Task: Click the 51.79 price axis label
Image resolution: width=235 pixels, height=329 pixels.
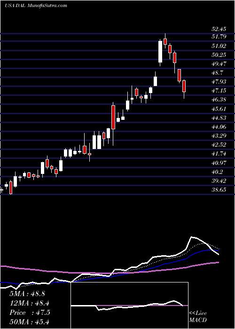Action: pyautogui.click(x=219, y=37)
